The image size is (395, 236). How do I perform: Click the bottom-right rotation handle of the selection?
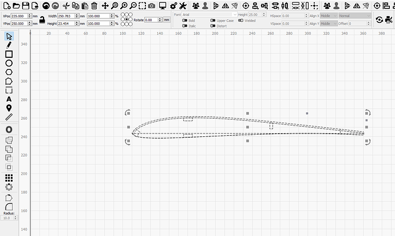tap(368, 141)
